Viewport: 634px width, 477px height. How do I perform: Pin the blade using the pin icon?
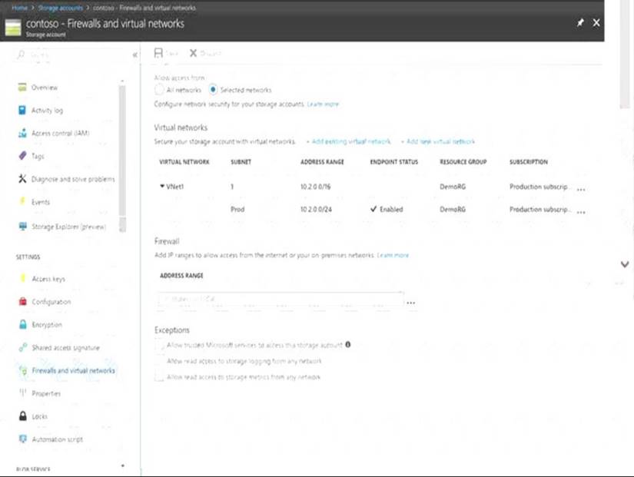580,23
